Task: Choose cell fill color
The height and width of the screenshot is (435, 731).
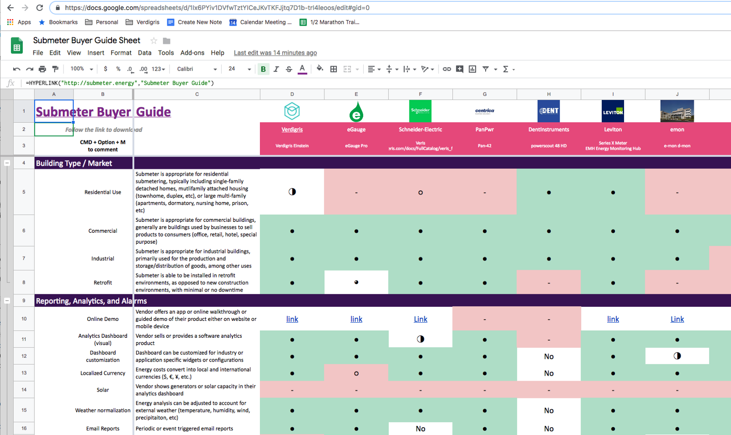Action: [x=320, y=69]
